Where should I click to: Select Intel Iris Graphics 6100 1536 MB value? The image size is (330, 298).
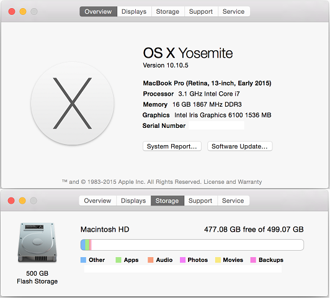[223, 115]
